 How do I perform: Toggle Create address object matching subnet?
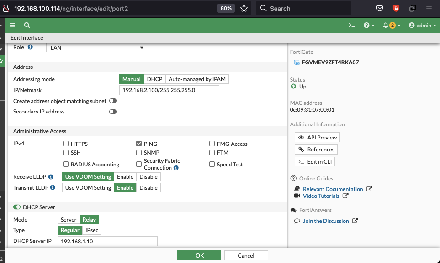pos(113,101)
